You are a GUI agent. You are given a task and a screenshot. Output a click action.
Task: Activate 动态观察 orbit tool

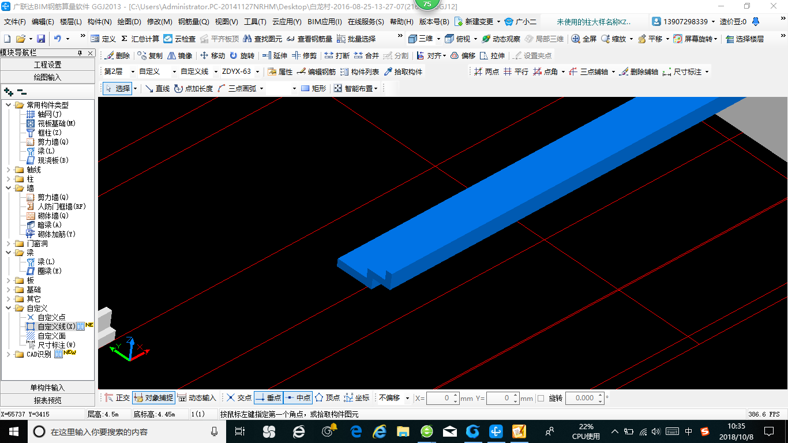point(501,39)
